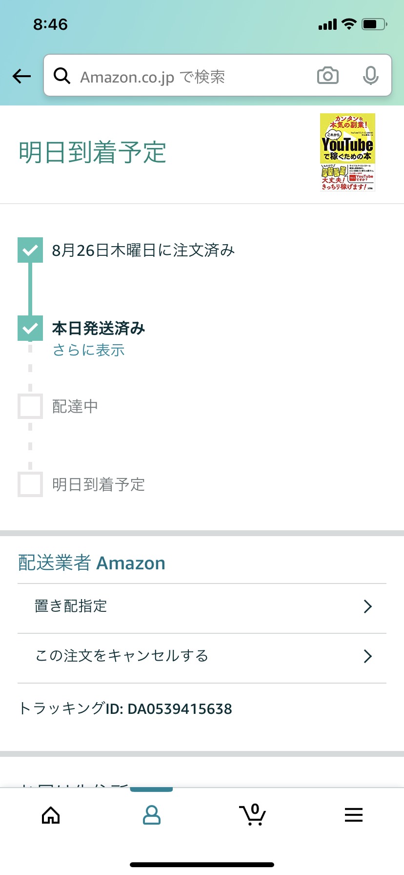Expand details with さらに表示
404x875 pixels.
tap(88, 350)
